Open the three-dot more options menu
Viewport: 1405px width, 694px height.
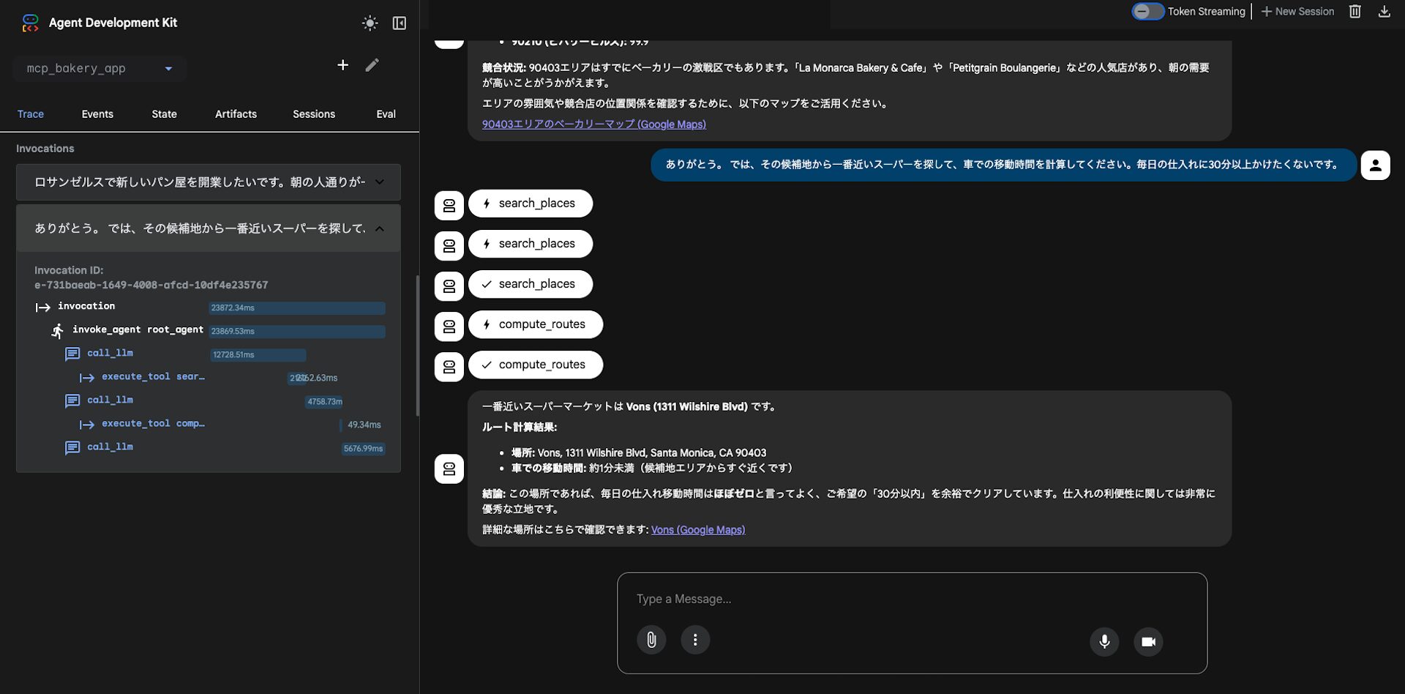695,641
